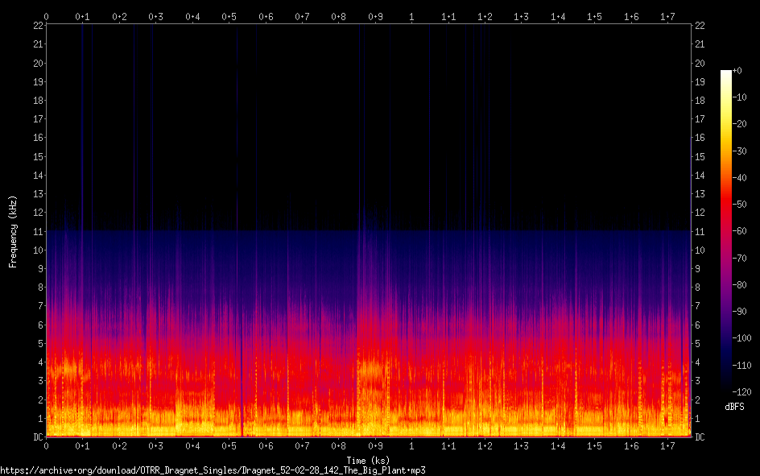
Task: Click the 0.9 marker on the bottom time axis
Action: (375, 445)
